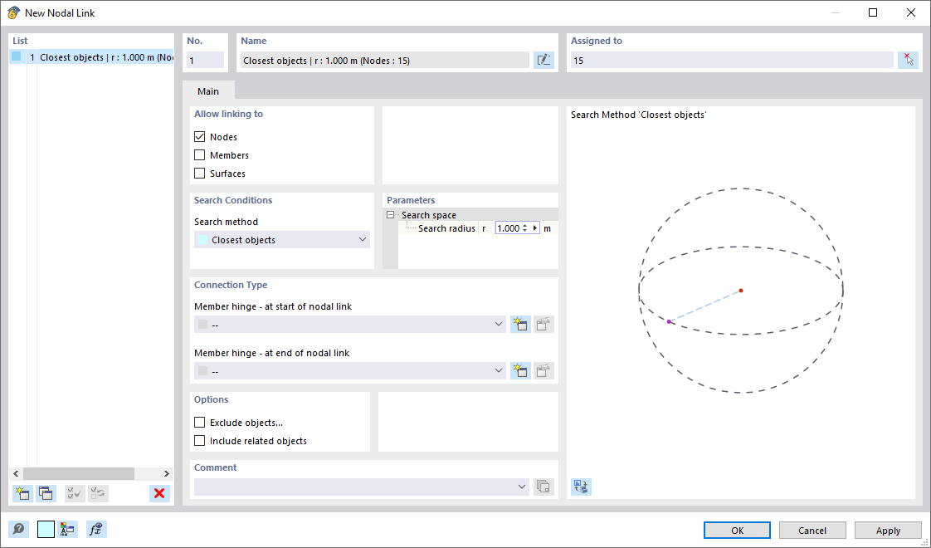931x548 pixels.
Task: Edit the name using the pencil icon
Action: 543,59
